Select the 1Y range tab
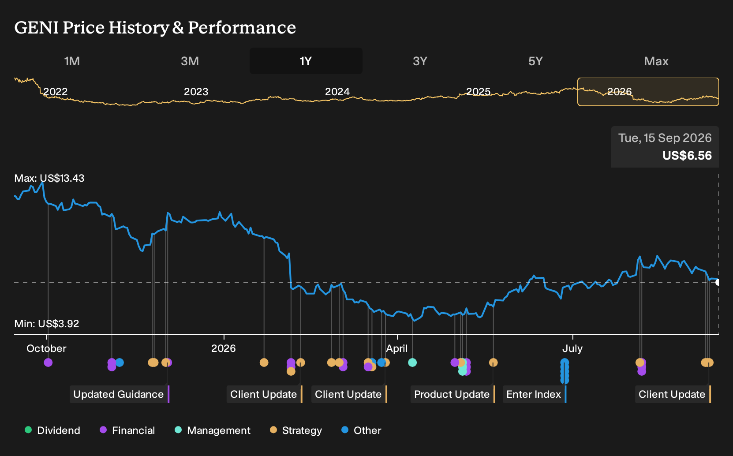 [x=306, y=61]
